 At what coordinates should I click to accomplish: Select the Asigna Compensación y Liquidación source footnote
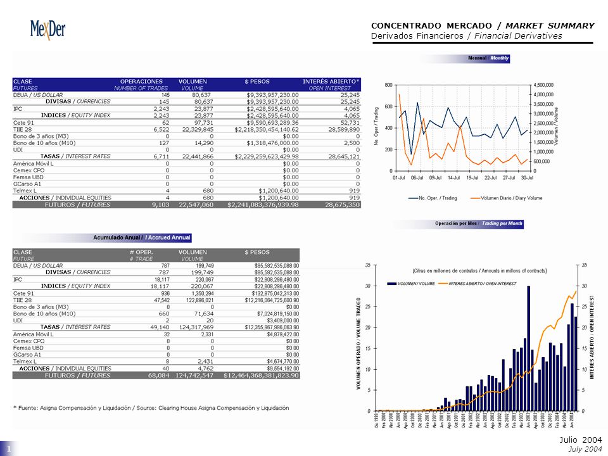(x=151, y=408)
